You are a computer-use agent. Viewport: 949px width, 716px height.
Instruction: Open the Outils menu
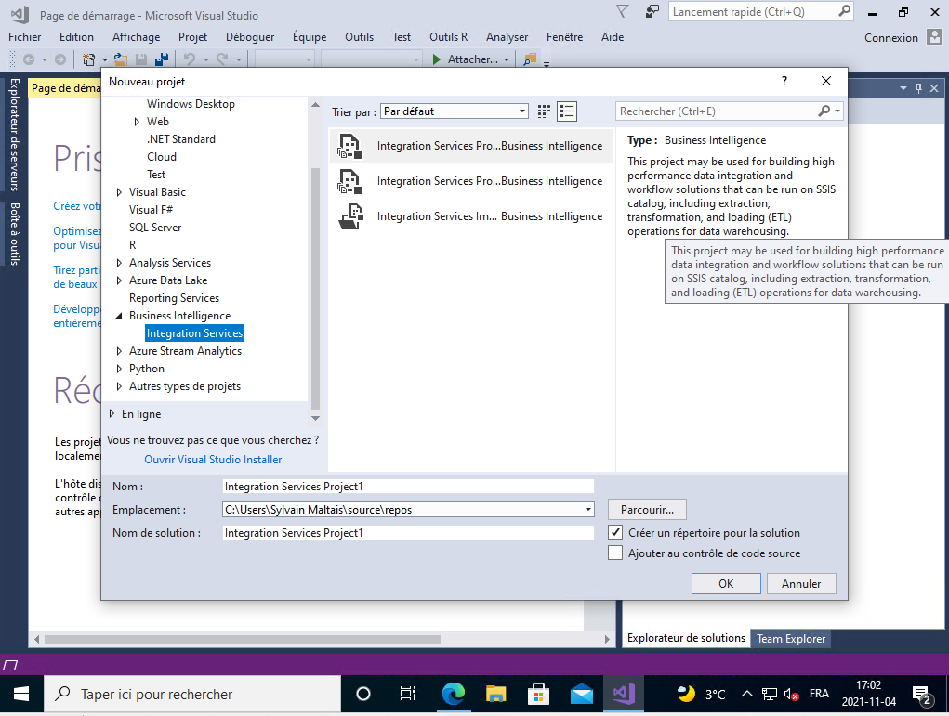click(359, 37)
